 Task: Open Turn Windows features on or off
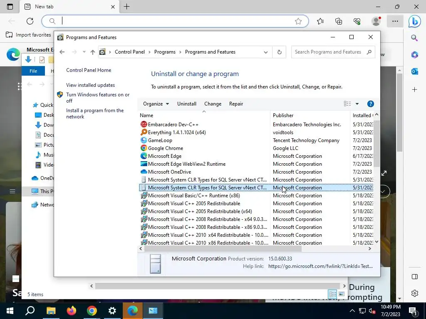click(x=98, y=98)
